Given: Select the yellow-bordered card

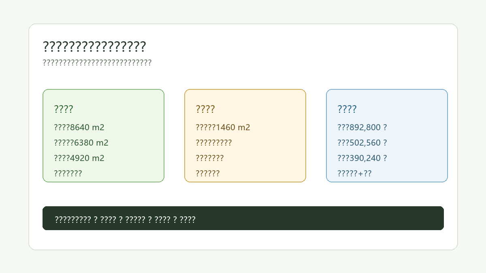Looking at the screenshot, I should 245,136.
